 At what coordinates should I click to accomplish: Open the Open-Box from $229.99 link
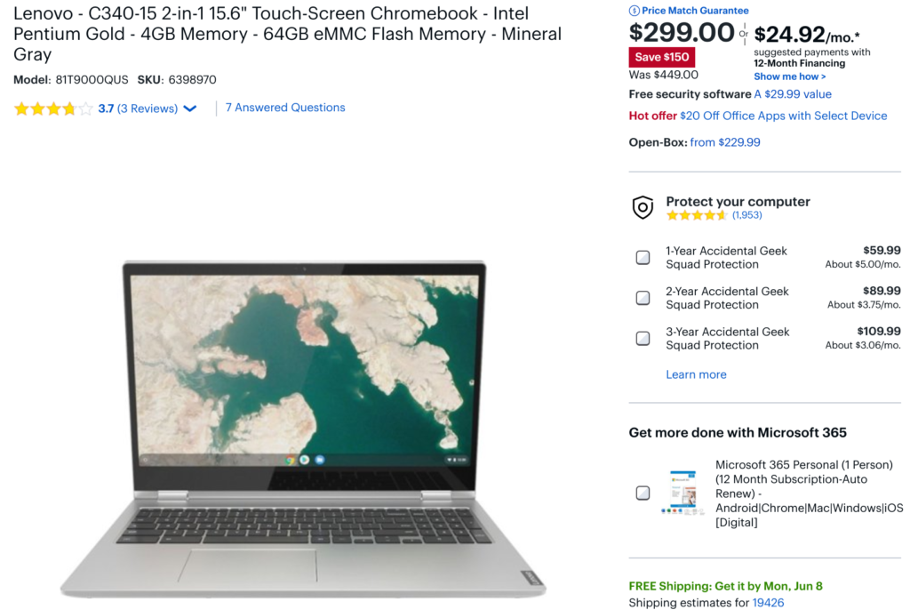click(x=725, y=142)
